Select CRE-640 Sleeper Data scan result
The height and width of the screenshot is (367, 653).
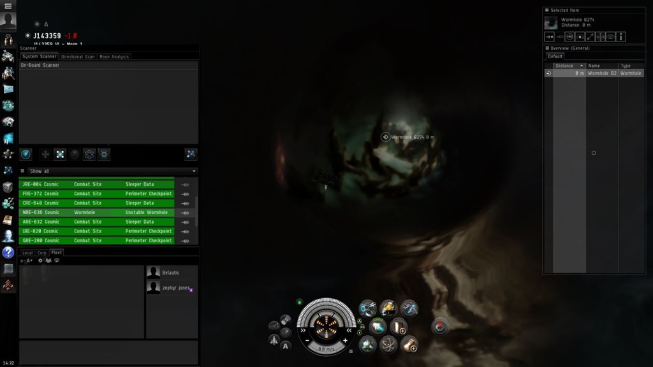tap(97, 203)
